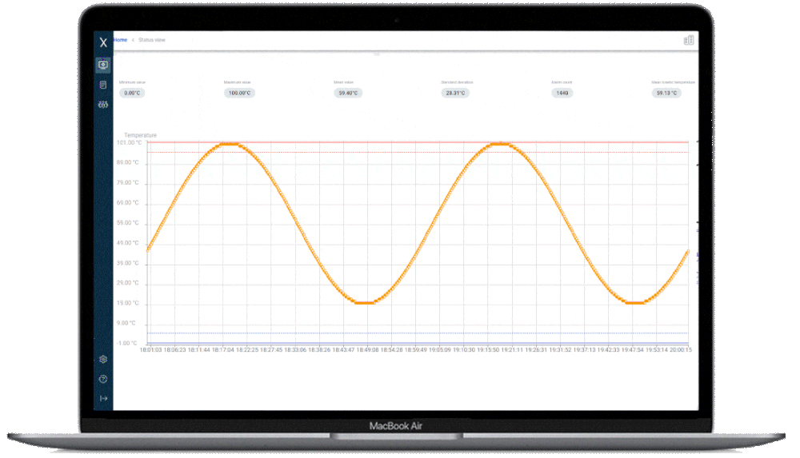The width and height of the screenshot is (800, 458).
Task: Click the Temperature chart title
Action: (140, 135)
